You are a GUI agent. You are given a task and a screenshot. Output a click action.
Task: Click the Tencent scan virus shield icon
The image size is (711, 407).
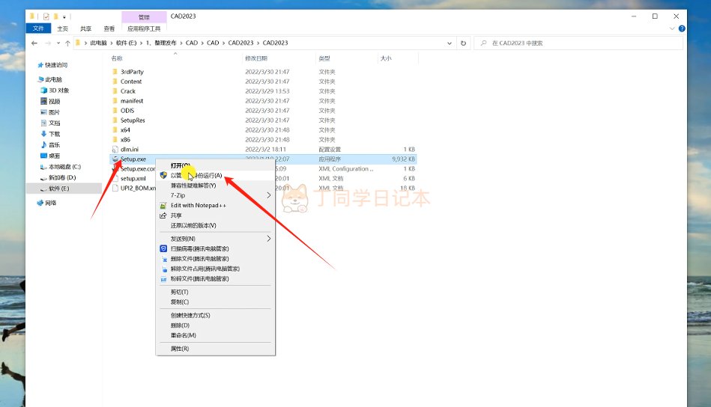click(163, 248)
